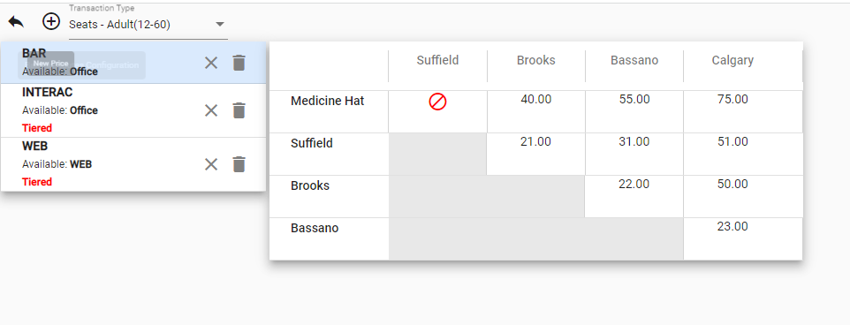Click the red prohibited icon for Medicine Hat–Suffield
Image resolution: width=850 pixels, height=325 pixels.
(x=437, y=102)
